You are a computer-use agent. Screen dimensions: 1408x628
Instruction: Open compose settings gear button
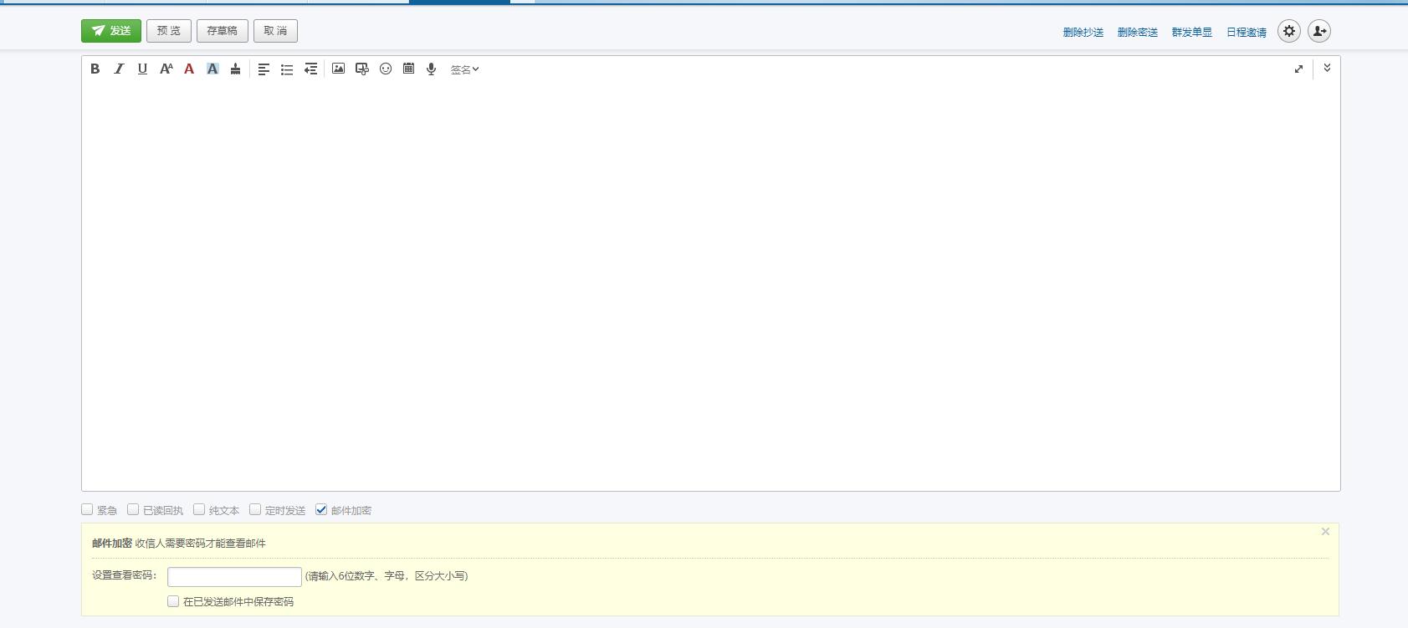(1289, 31)
